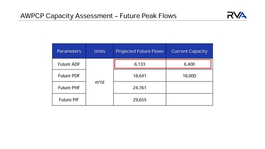Click the 6,133 projected flow value
Screen dimensions: 265x149
coord(140,64)
